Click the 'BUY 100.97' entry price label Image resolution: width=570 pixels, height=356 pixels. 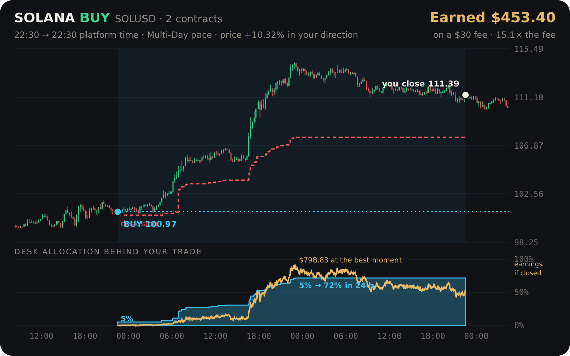point(150,224)
